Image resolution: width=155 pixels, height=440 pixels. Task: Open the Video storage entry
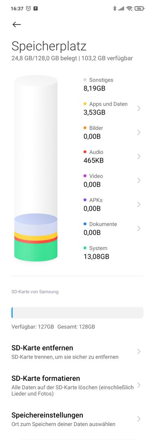(x=112, y=180)
